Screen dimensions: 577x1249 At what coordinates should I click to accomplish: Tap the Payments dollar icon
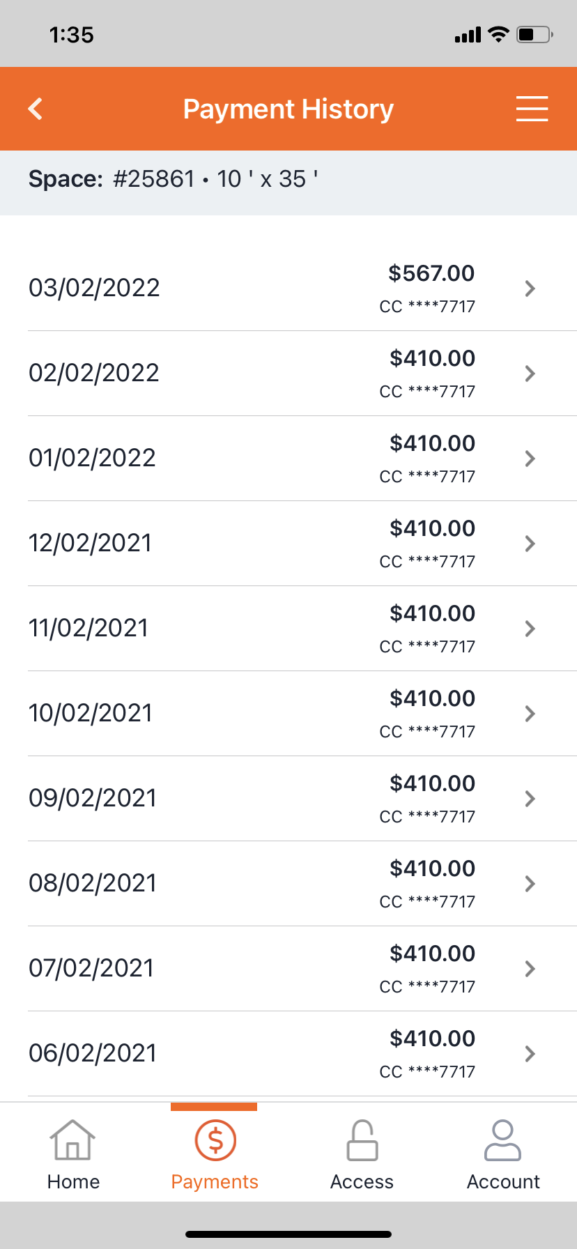pyautogui.click(x=215, y=1140)
